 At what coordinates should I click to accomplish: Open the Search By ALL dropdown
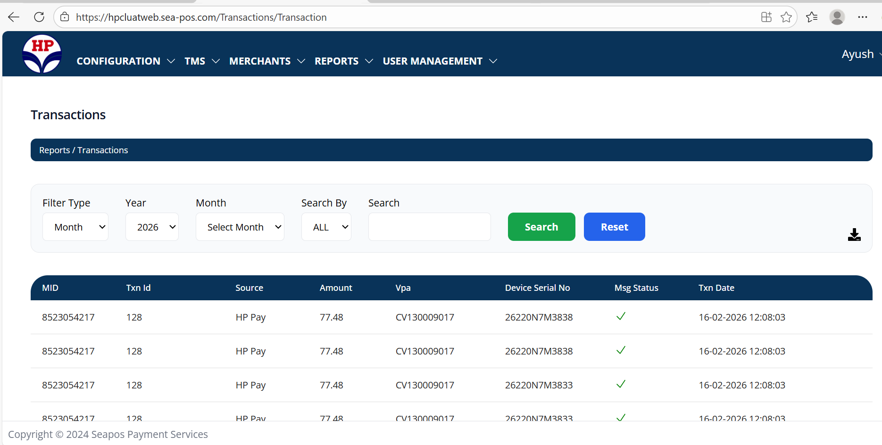coord(326,227)
